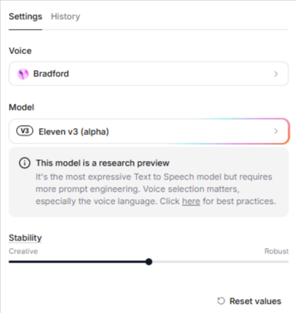Click the info icon in research preview notice
Viewport: 296px width, 313px height.
(24, 163)
